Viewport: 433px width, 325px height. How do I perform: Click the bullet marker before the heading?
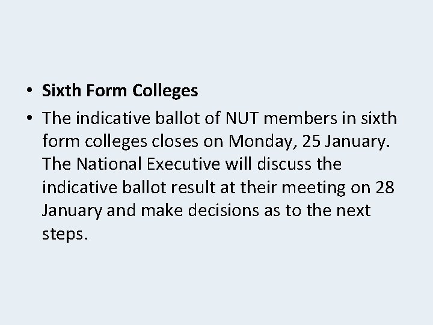[29, 91]
